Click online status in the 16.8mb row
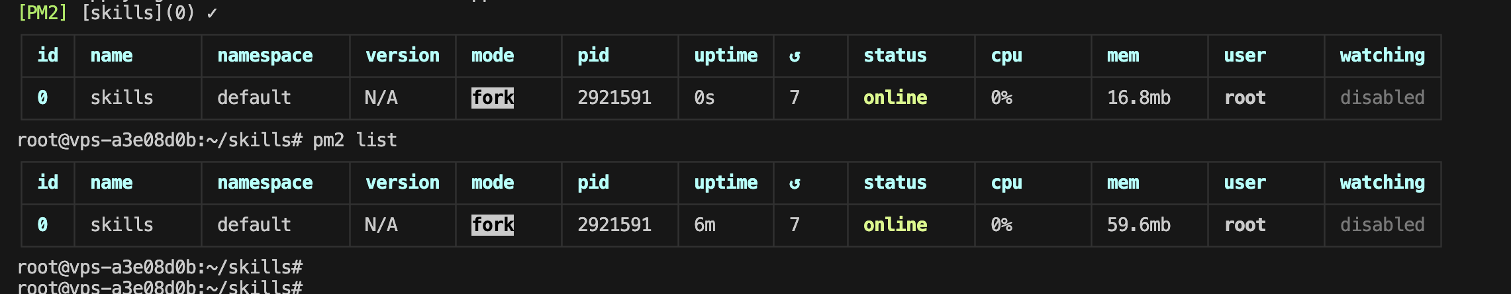Image resolution: width=1511 pixels, height=294 pixels. [895, 98]
